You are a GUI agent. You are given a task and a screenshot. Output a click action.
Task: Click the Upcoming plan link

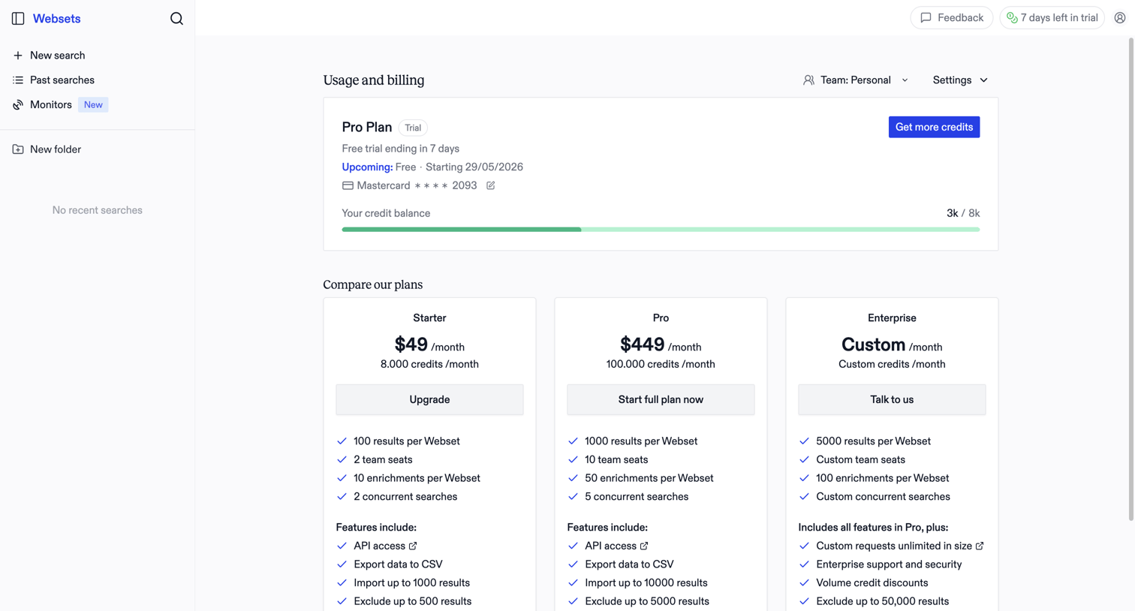[x=367, y=167]
